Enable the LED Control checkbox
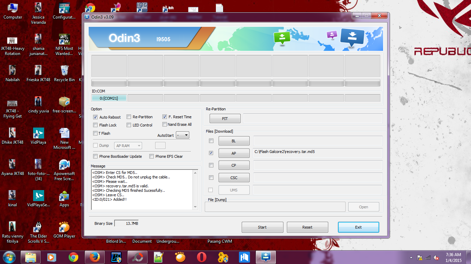Screen dimensions: 471x264 click(129, 125)
